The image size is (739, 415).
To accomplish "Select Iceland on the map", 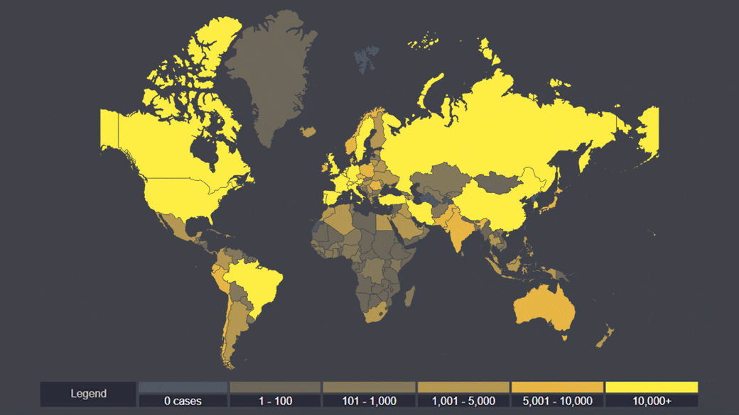I will coord(308,131).
